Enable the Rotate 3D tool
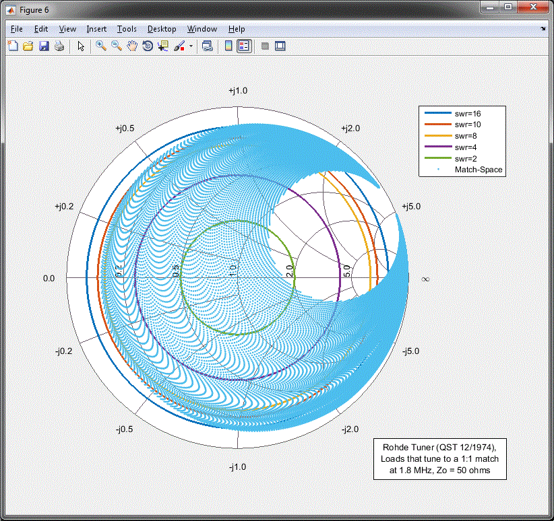The width and height of the screenshot is (554, 521). (148, 46)
